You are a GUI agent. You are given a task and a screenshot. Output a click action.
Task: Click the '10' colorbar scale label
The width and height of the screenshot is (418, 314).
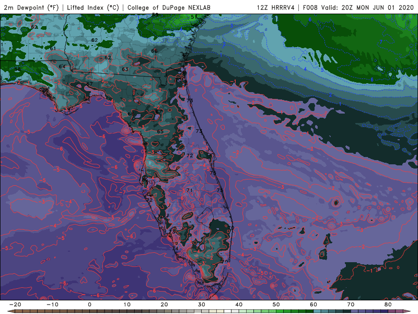click(x=127, y=305)
